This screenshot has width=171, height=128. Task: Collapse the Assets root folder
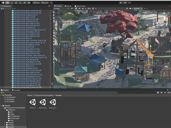(x=1, y=106)
